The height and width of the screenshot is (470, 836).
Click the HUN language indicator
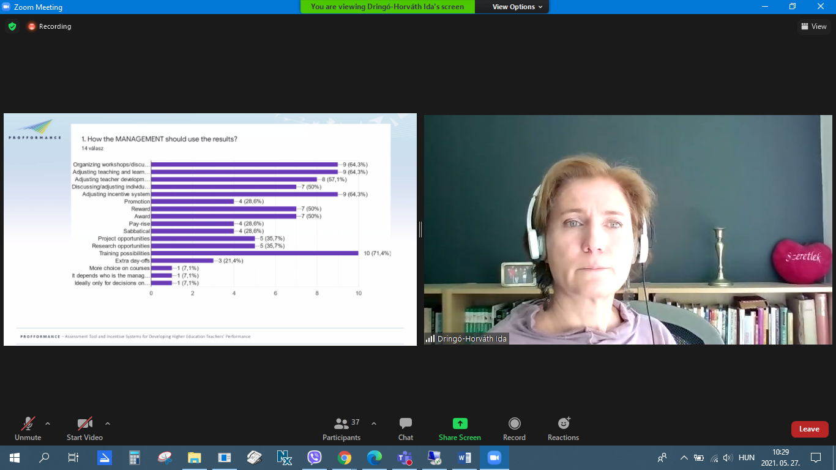(x=747, y=457)
